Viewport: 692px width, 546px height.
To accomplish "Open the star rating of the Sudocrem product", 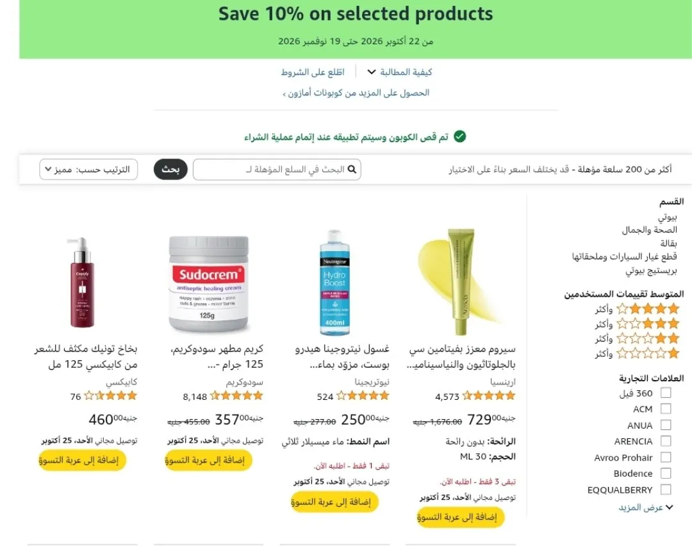I will (236, 396).
